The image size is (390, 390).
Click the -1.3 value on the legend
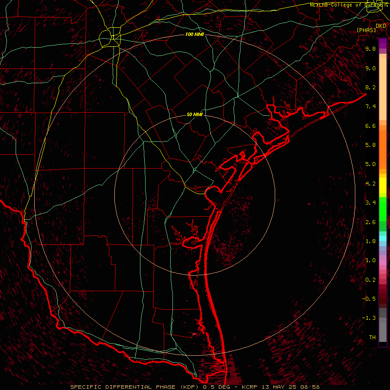tap(369, 318)
